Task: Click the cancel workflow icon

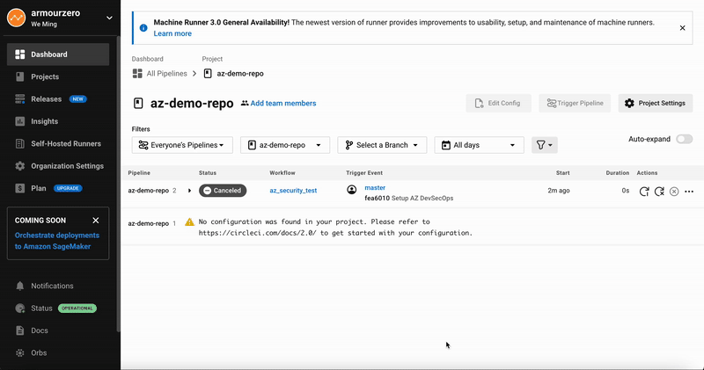Action: [x=674, y=191]
